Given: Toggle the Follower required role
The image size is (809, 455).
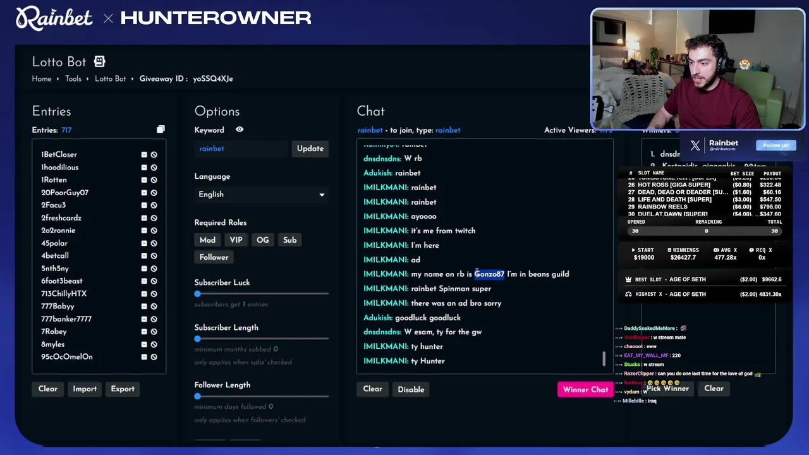Looking at the screenshot, I should tap(214, 257).
